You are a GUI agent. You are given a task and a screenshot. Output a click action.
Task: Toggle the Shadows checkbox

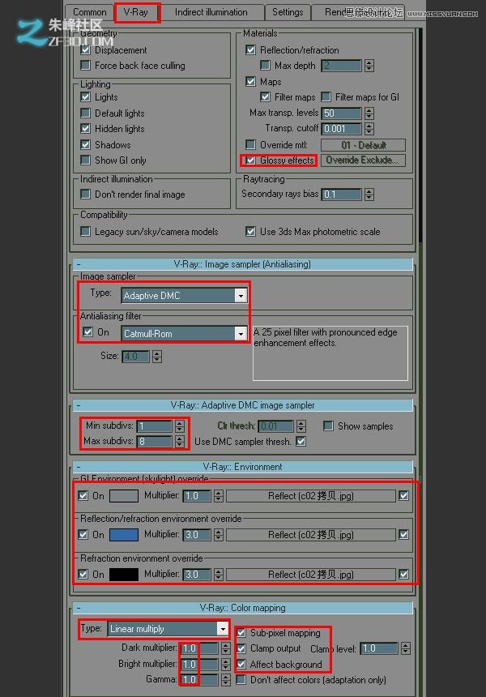click(x=85, y=144)
